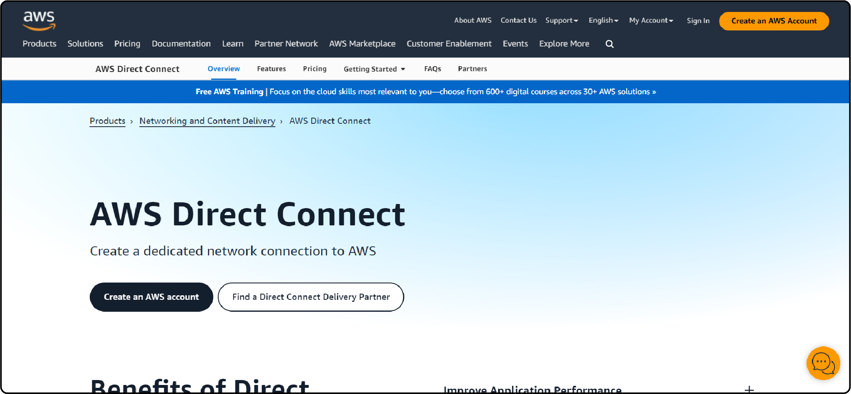Open the Solutions menu

85,44
